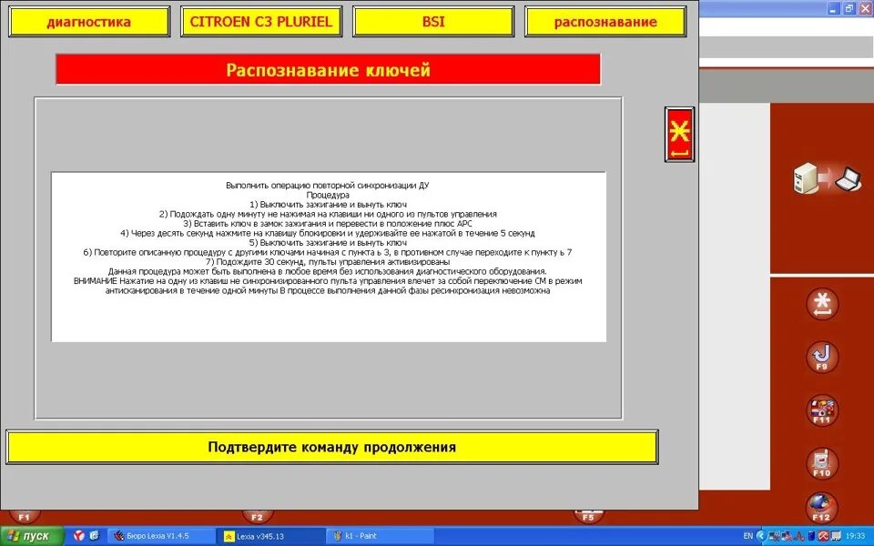Click the F9 back arrow icon

pyautogui.click(x=822, y=357)
